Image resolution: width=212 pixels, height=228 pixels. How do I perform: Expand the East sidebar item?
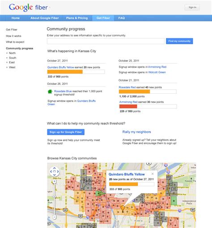coord(12,62)
